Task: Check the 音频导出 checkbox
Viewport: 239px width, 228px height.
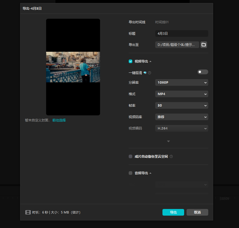Action: tap(131, 173)
